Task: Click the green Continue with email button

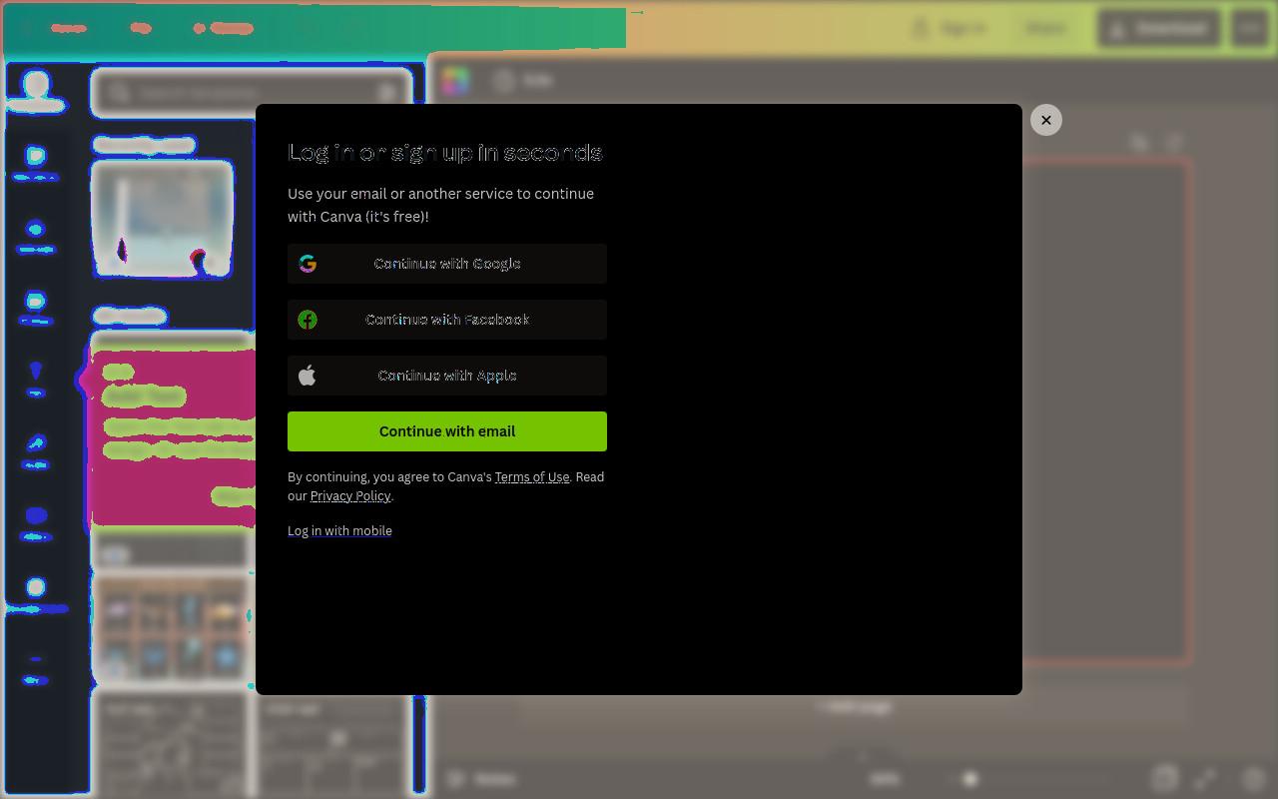Action: click(x=447, y=431)
